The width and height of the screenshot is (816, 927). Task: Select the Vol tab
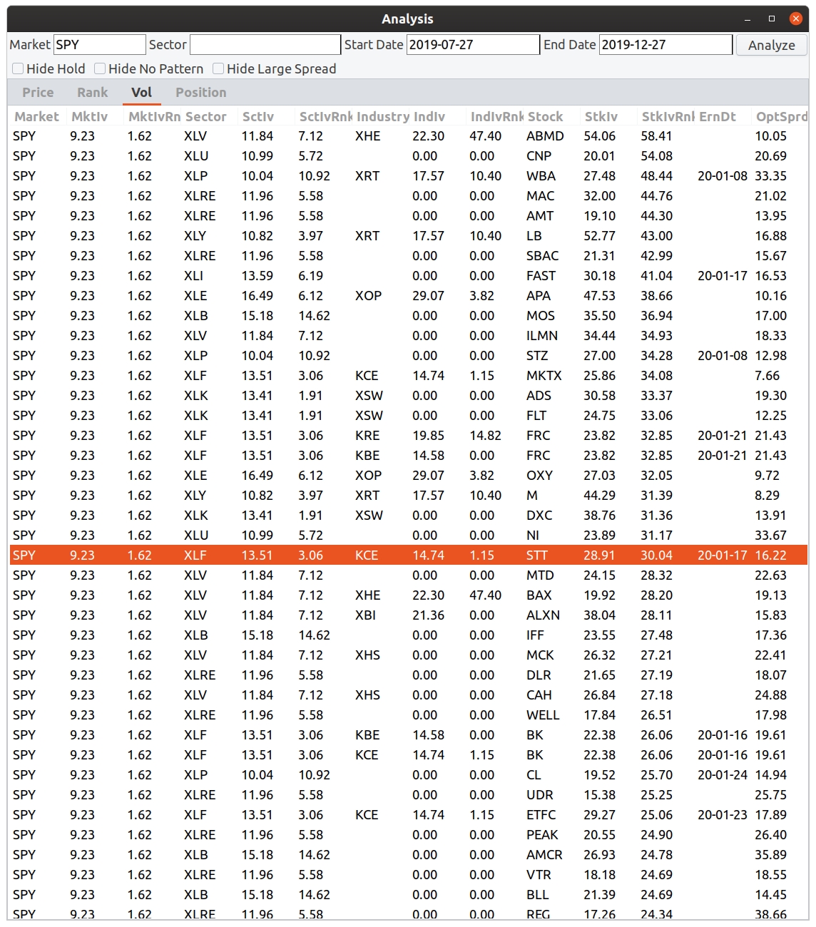pyautogui.click(x=141, y=92)
